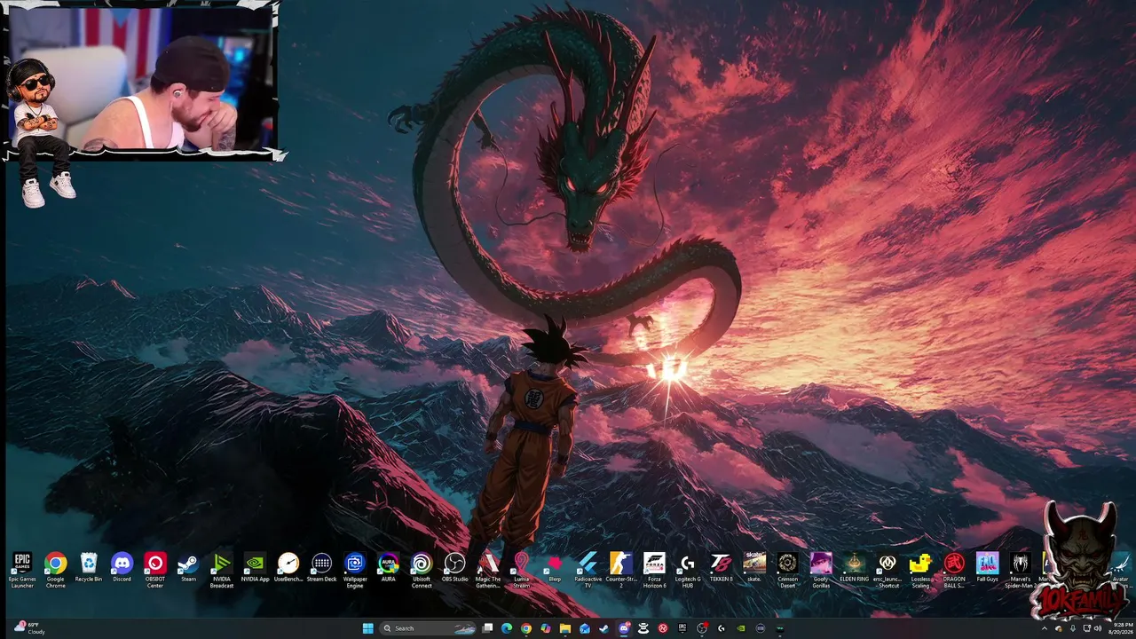Open the NVIDIA Broadcast desktop shortcut

[x=222, y=569]
